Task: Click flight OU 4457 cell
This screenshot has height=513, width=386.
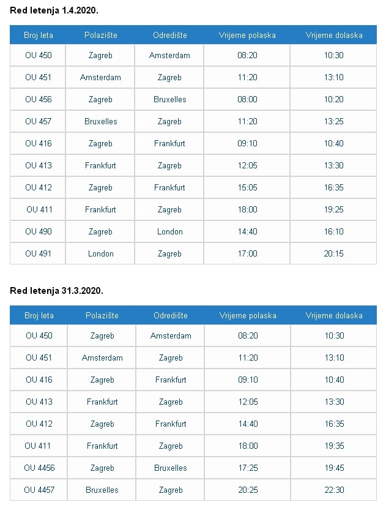Action: coord(39,490)
